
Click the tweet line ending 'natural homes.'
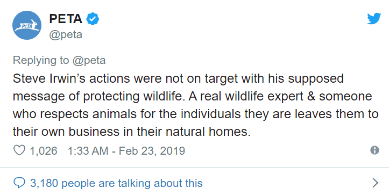click(132, 132)
